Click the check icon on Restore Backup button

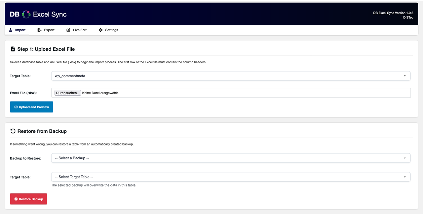coord(16,199)
